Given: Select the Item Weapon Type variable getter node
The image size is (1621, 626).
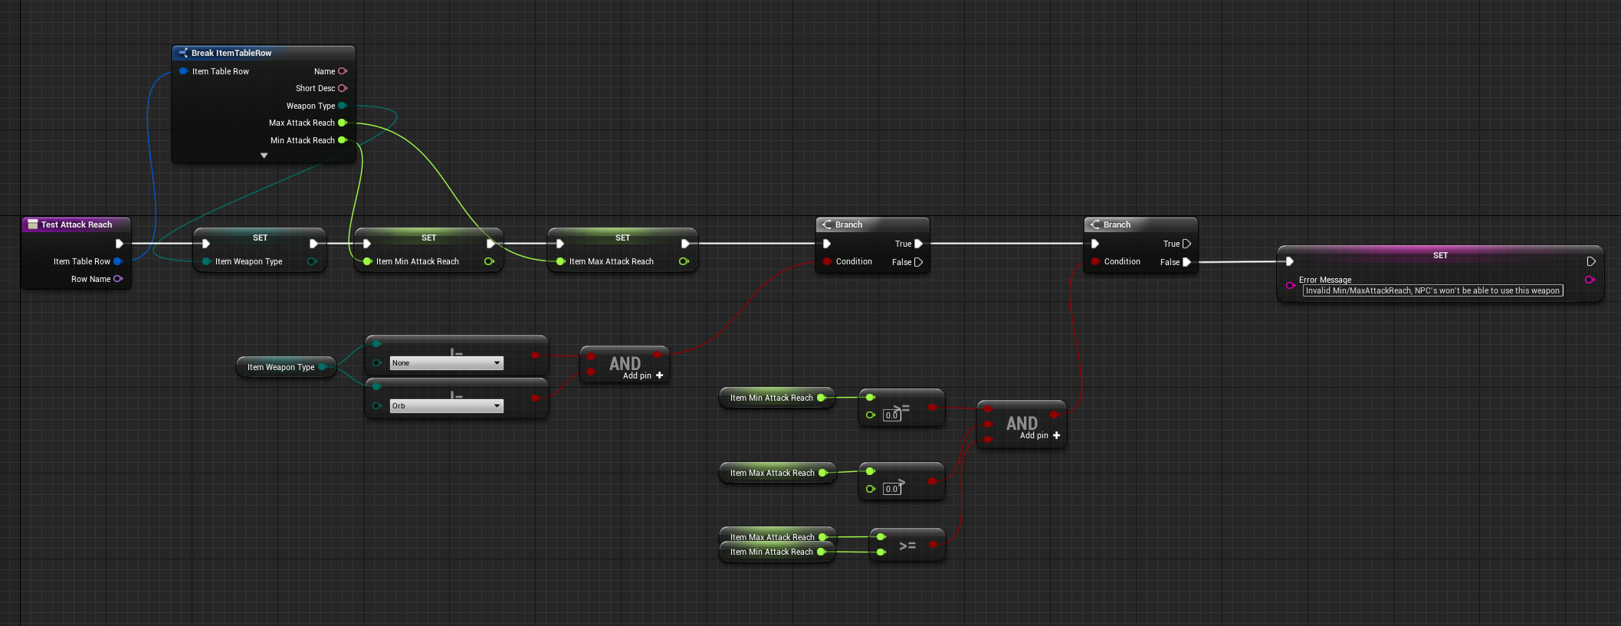Looking at the screenshot, I should point(281,367).
